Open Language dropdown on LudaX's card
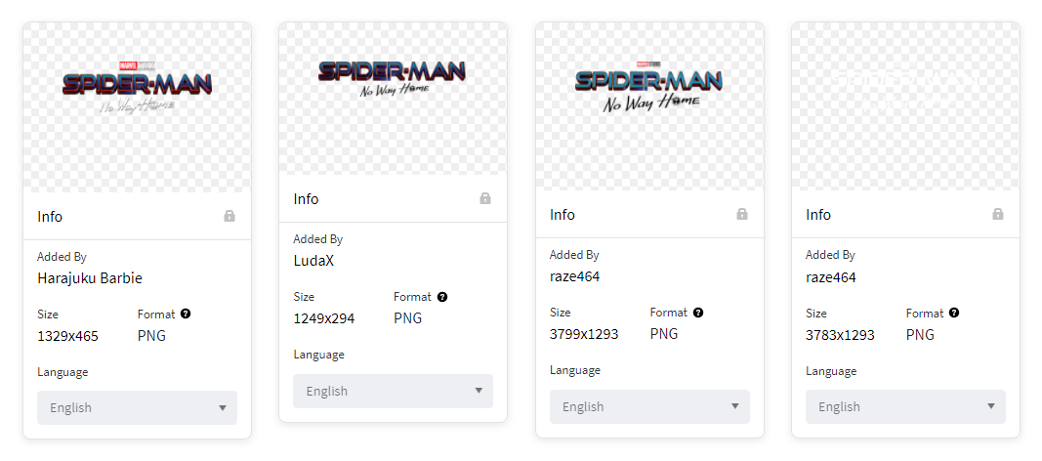Image resolution: width=1042 pixels, height=461 pixels. click(x=393, y=392)
